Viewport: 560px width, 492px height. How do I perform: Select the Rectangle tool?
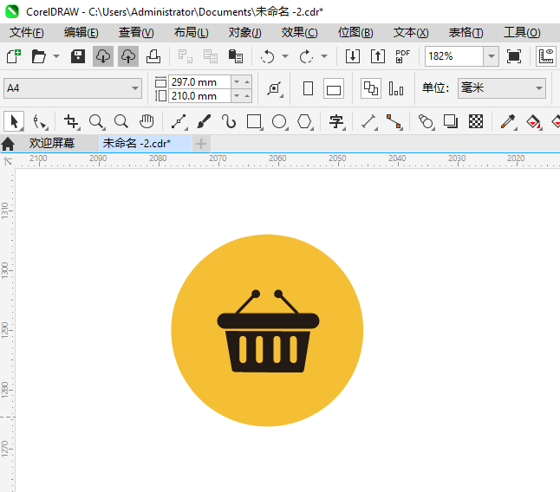coord(254,121)
